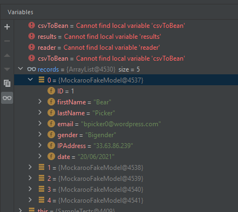
Task: Move watch up with the up arrow
Action: tap(7, 55)
